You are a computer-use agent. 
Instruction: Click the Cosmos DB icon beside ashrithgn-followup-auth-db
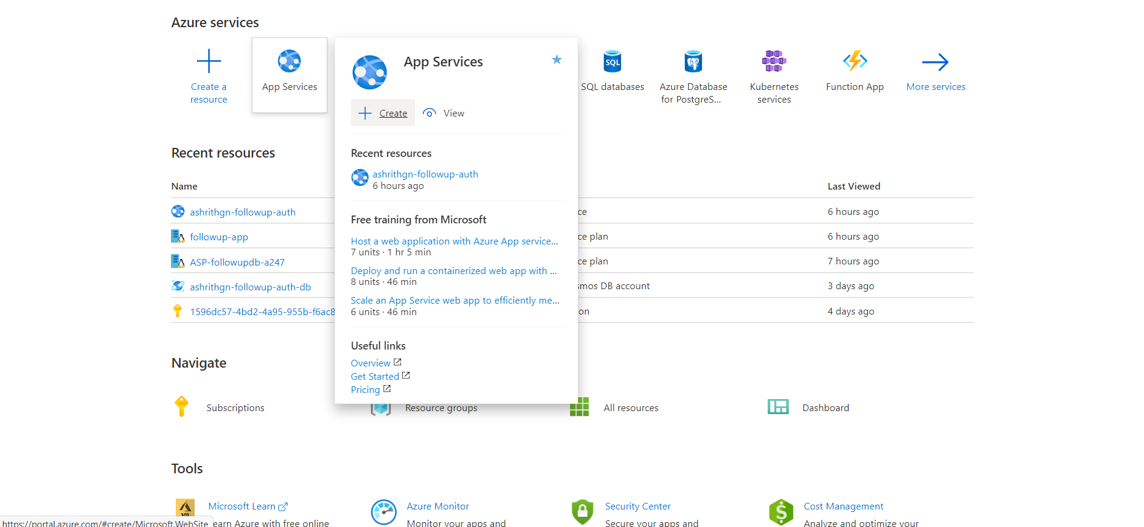178,286
